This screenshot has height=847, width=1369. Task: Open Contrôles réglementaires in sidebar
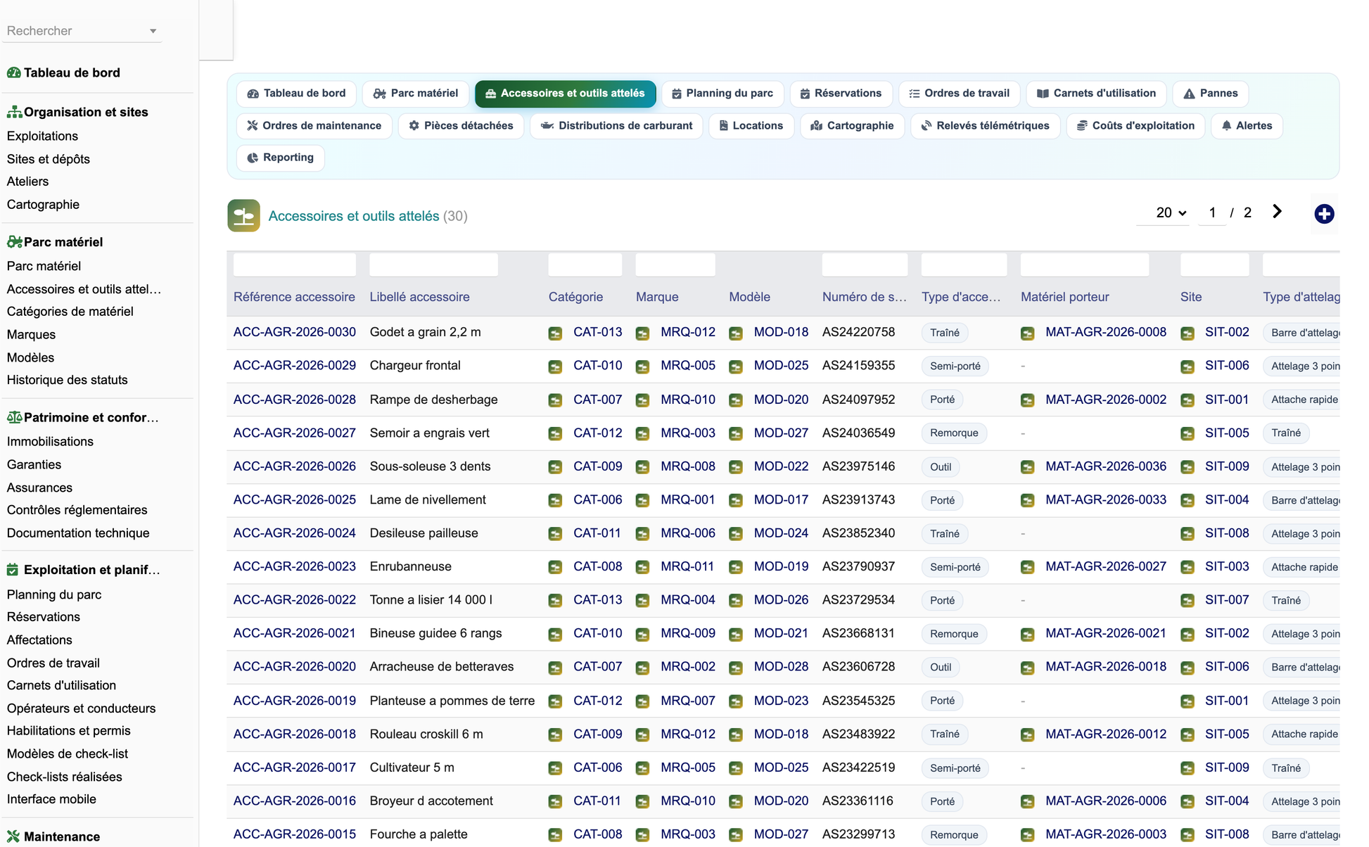(77, 510)
